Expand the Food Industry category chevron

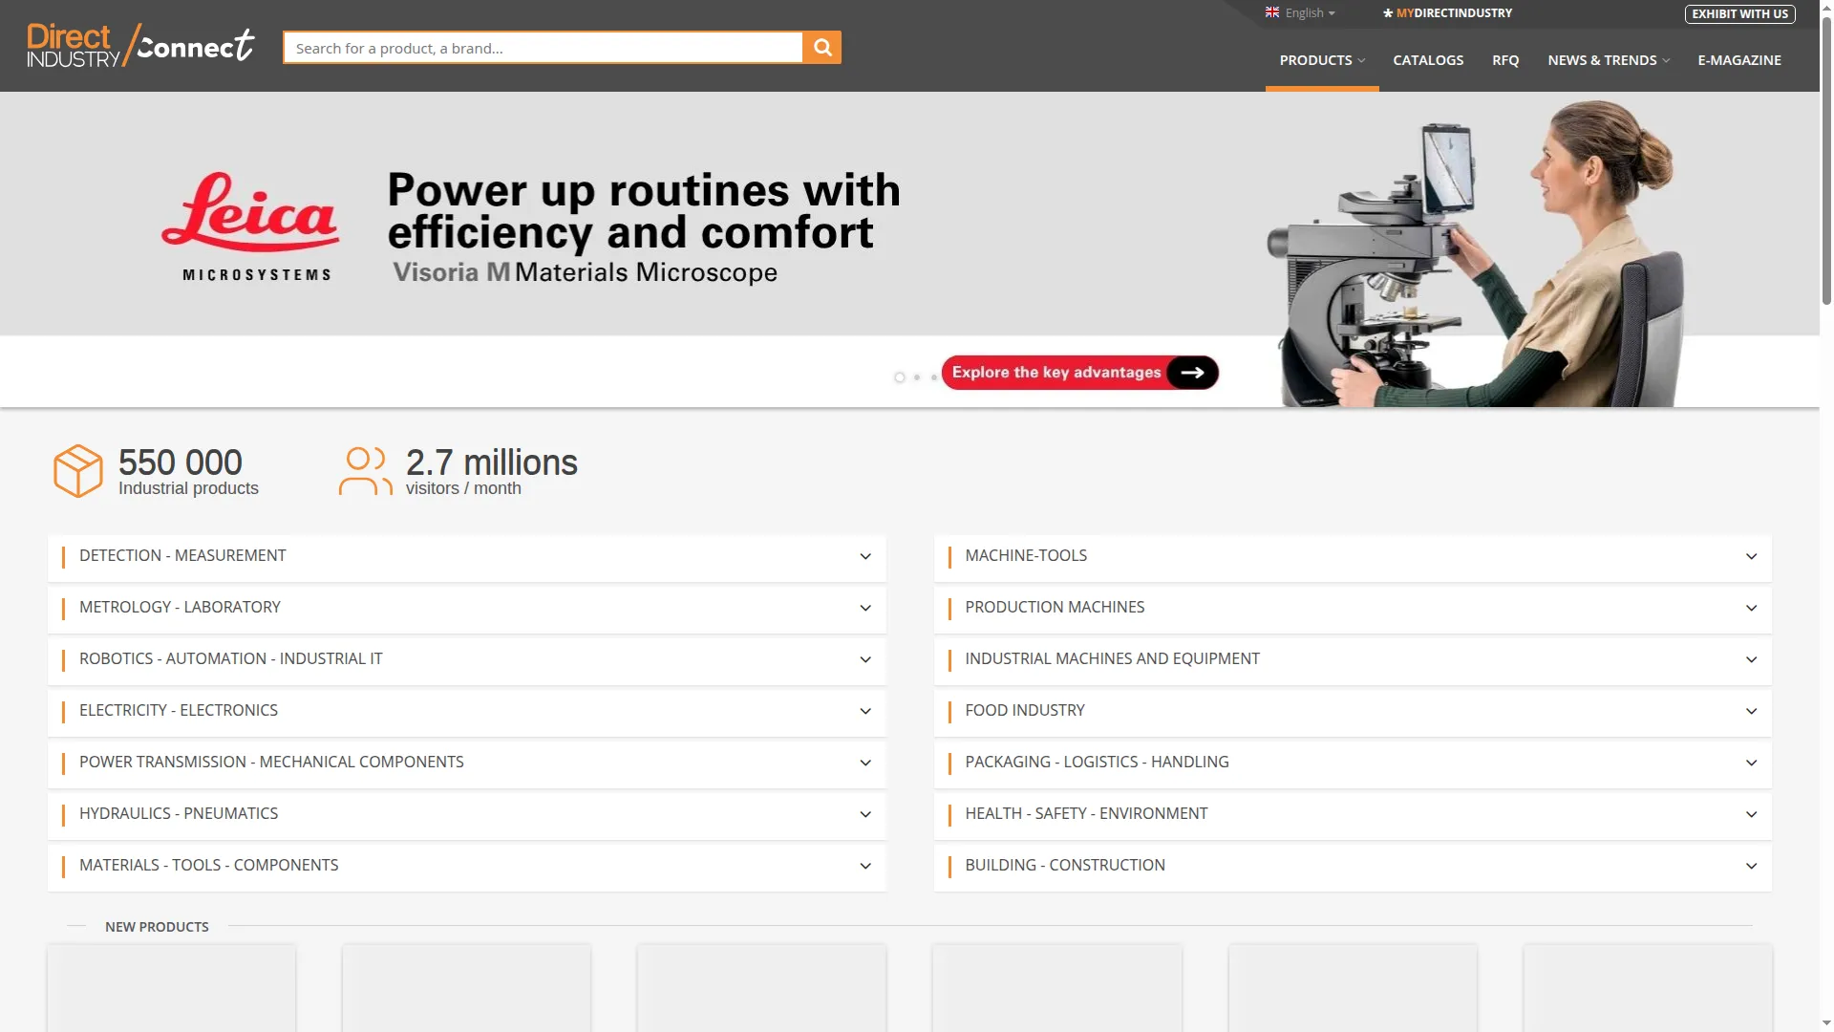point(1751,711)
